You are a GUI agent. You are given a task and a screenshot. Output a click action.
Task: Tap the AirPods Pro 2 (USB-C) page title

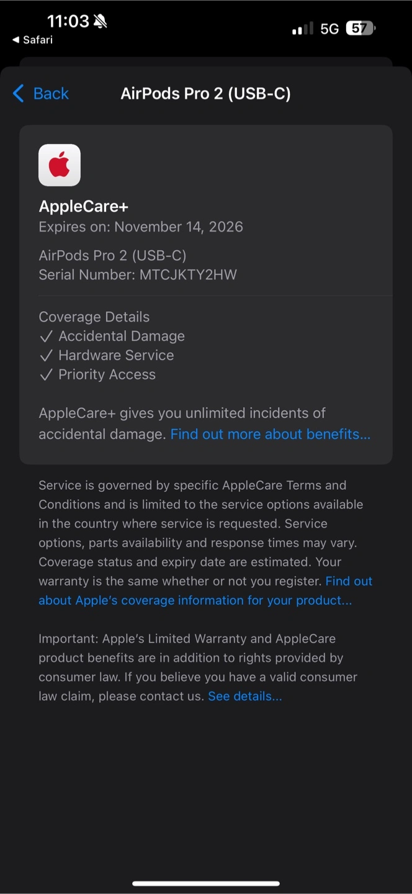pos(205,94)
